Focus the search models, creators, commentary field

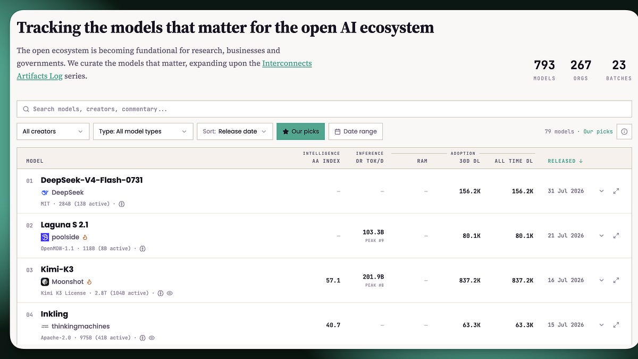coord(324,109)
